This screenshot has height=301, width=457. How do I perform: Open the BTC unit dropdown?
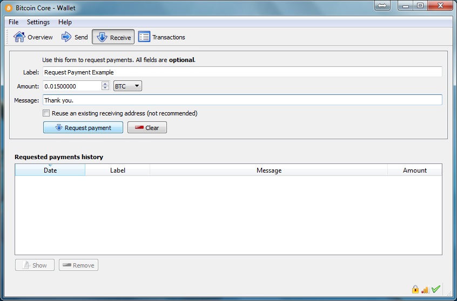pyautogui.click(x=127, y=86)
